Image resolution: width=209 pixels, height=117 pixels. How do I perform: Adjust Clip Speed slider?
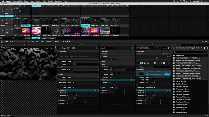pyautogui.click(x=160, y=67)
